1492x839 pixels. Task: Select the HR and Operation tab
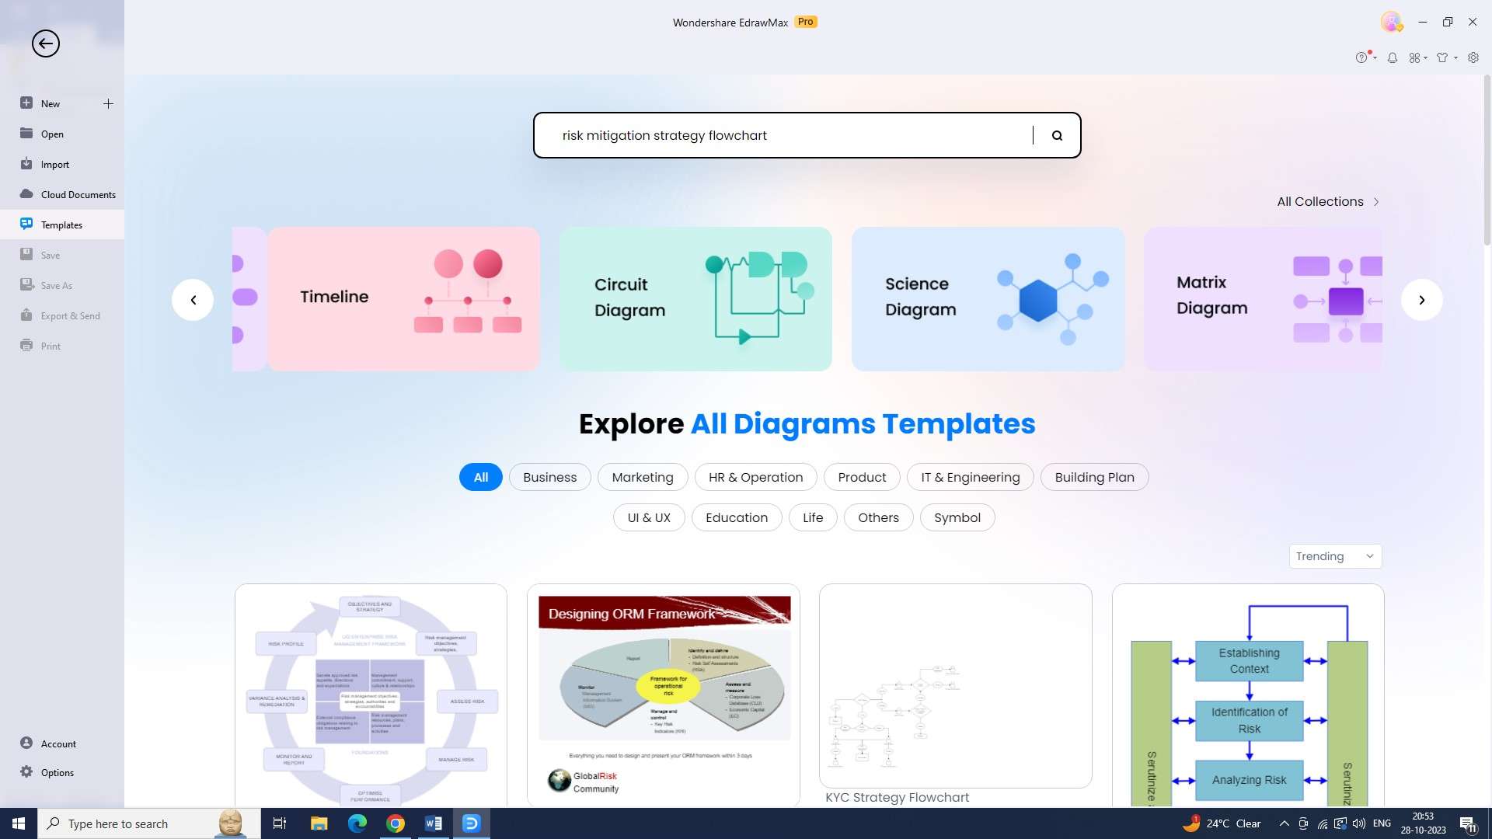point(755,476)
